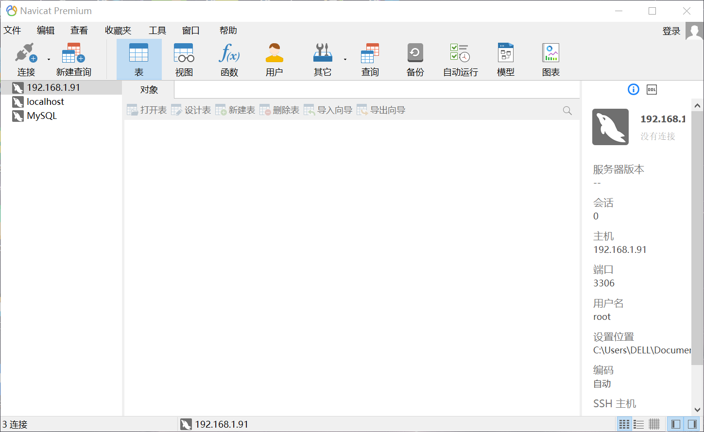Click the search magnifier in the object toolbar
The width and height of the screenshot is (704, 432).
pyautogui.click(x=567, y=111)
